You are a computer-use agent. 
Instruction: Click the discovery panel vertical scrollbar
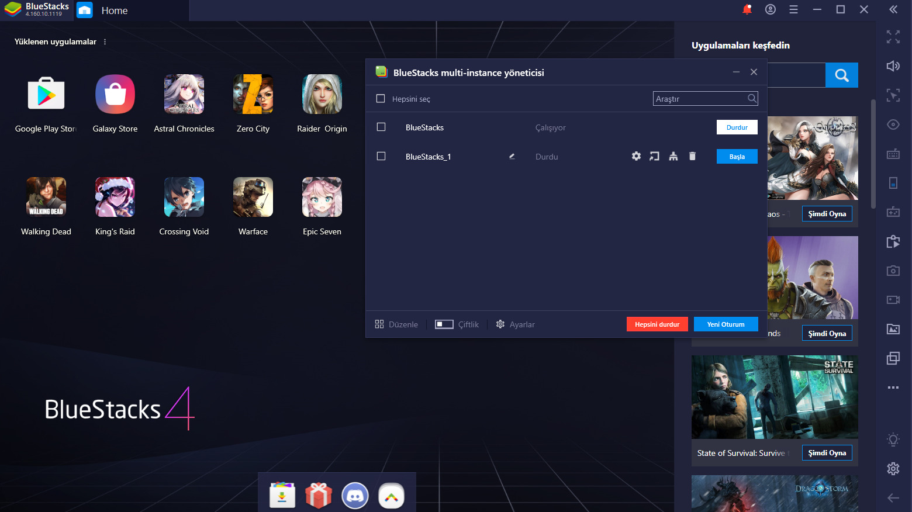click(x=873, y=154)
